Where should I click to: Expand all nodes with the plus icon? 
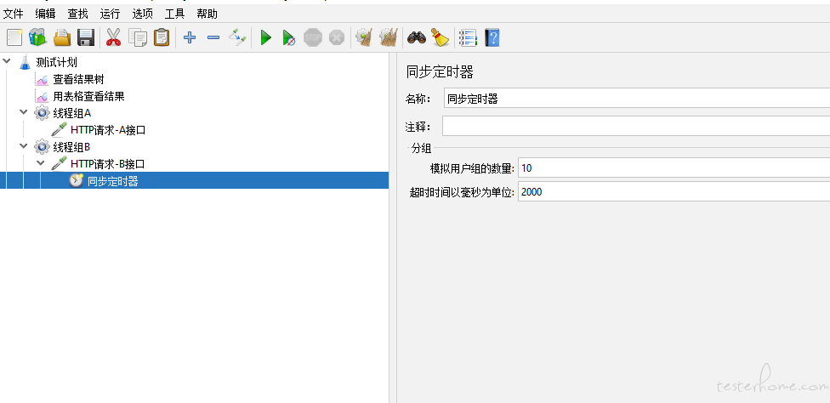[190, 37]
